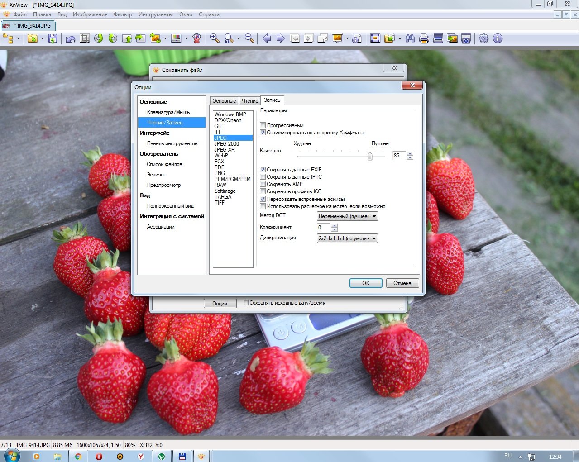Toggle the Сохранять данные EXIF checkbox
The width and height of the screenshot is (579, 462).
[263, 170]
